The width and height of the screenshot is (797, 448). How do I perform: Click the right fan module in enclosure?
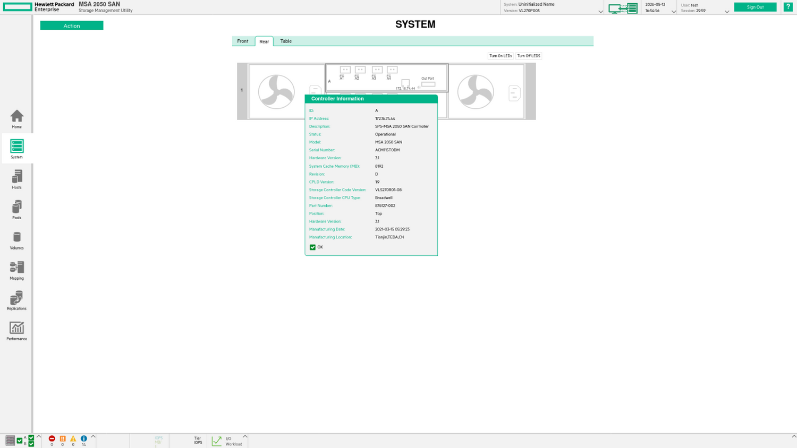coord(476,92)
